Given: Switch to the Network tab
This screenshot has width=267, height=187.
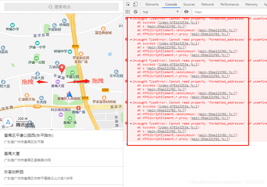Looking at the screenshot, I should pos(208,4).
